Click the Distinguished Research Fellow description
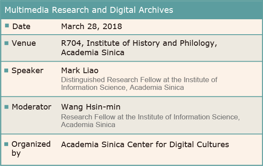This screenshot has width=263, height=166. click(x=139, y=83)
